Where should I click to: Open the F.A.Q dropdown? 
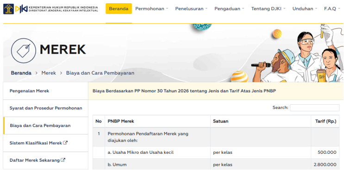pyautogui.click(x=332, y=9)
